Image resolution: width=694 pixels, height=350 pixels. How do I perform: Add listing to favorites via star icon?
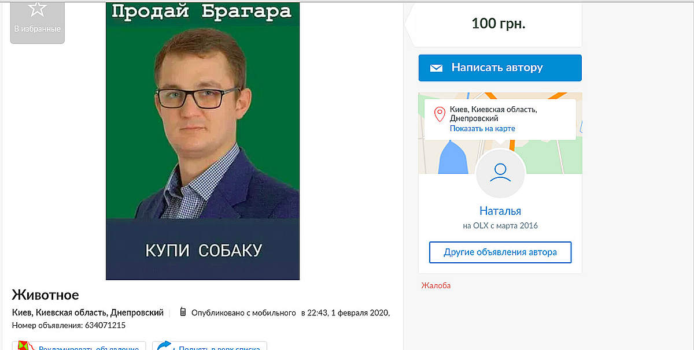click(38, 9)
